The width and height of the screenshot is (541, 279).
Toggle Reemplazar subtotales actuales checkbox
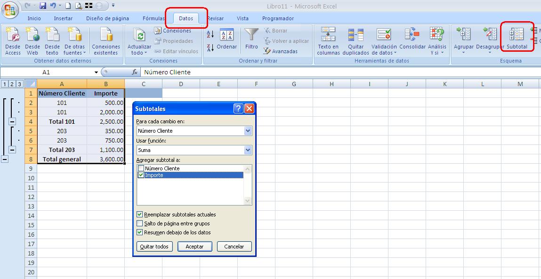[140, 215]
